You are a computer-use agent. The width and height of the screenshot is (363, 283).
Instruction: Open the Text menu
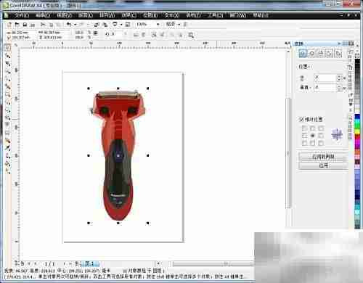click(172, 15)
